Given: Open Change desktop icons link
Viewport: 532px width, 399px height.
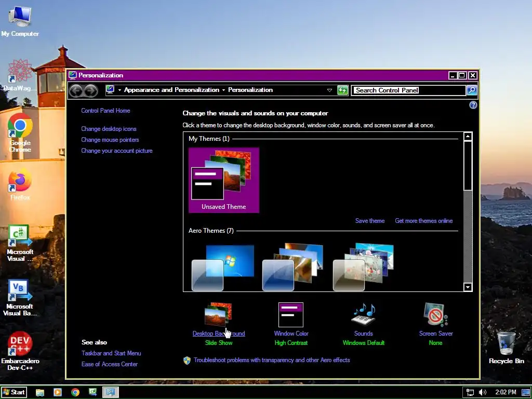Looking at the screenshot, I should (x=109, y=129).
